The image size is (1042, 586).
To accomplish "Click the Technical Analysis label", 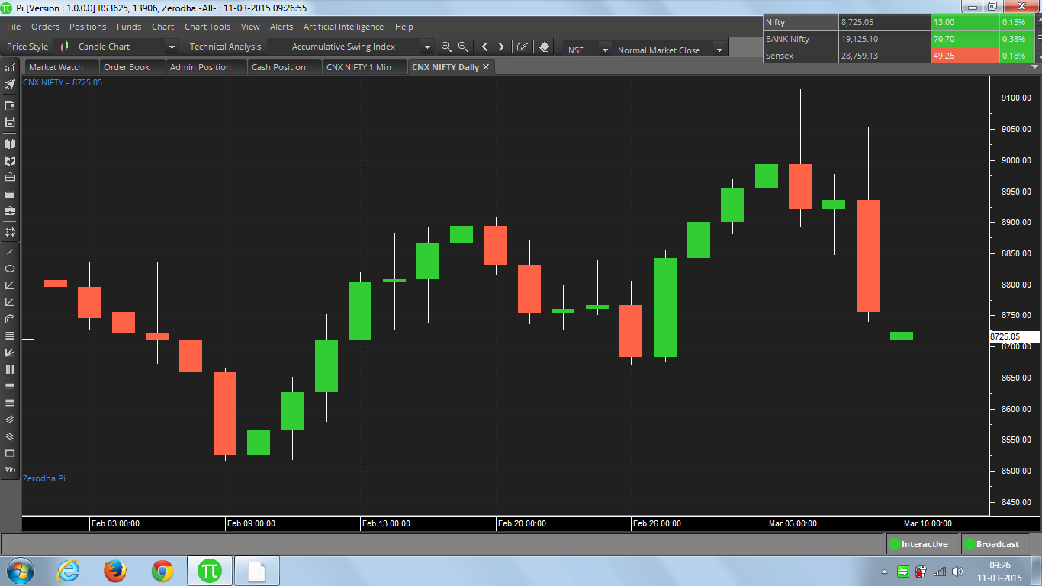I will [225, 47].
